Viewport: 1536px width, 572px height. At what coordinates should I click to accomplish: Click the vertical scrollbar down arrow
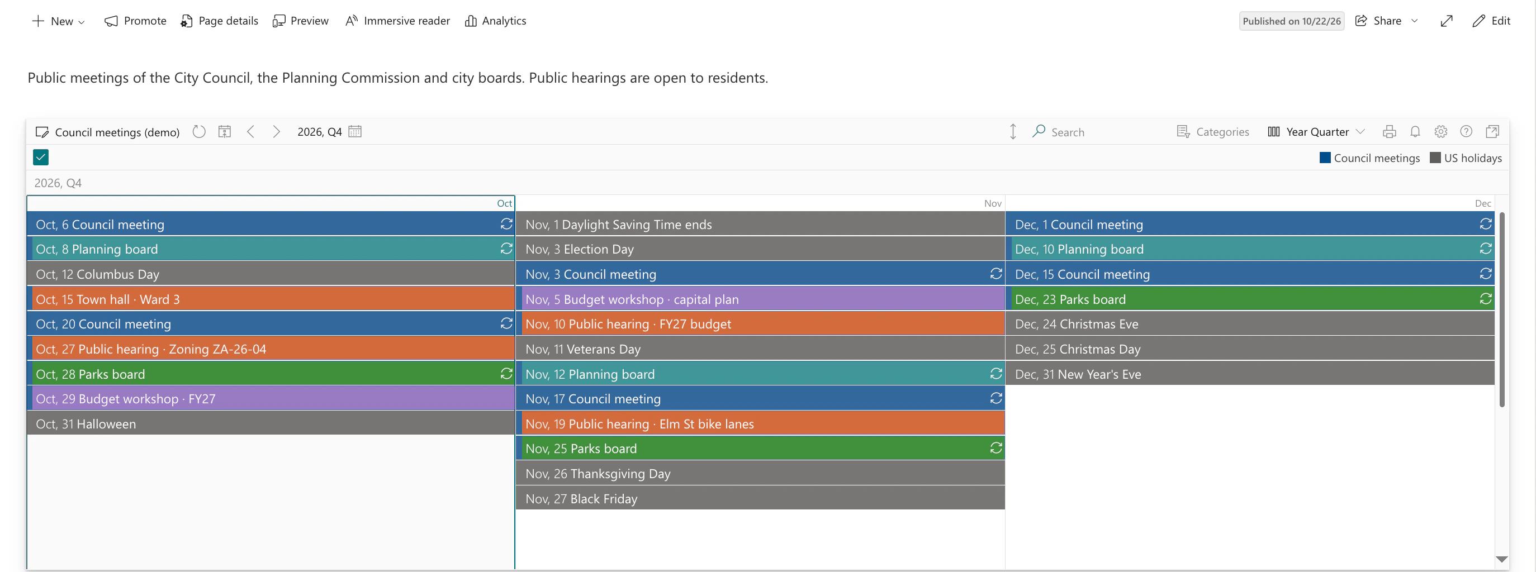(x=1501, y=559)
